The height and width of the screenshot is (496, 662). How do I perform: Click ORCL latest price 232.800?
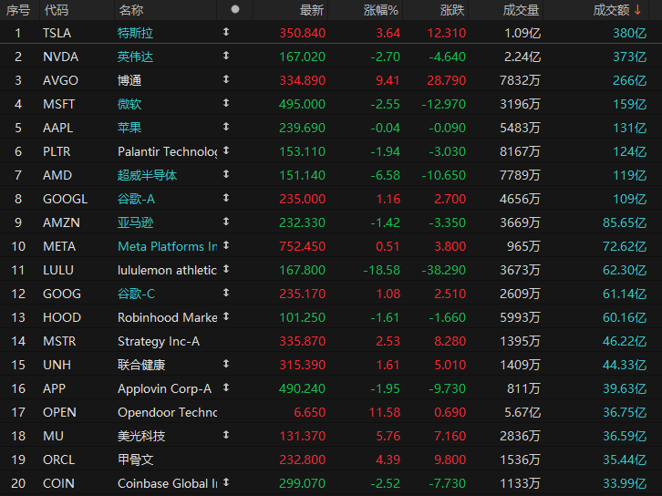point(303,460)
